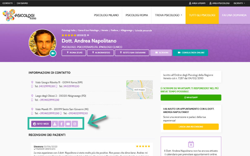The image size is (250, 156).
Task: Open the Instagram profile icon
Action: [x=75, y=124]
